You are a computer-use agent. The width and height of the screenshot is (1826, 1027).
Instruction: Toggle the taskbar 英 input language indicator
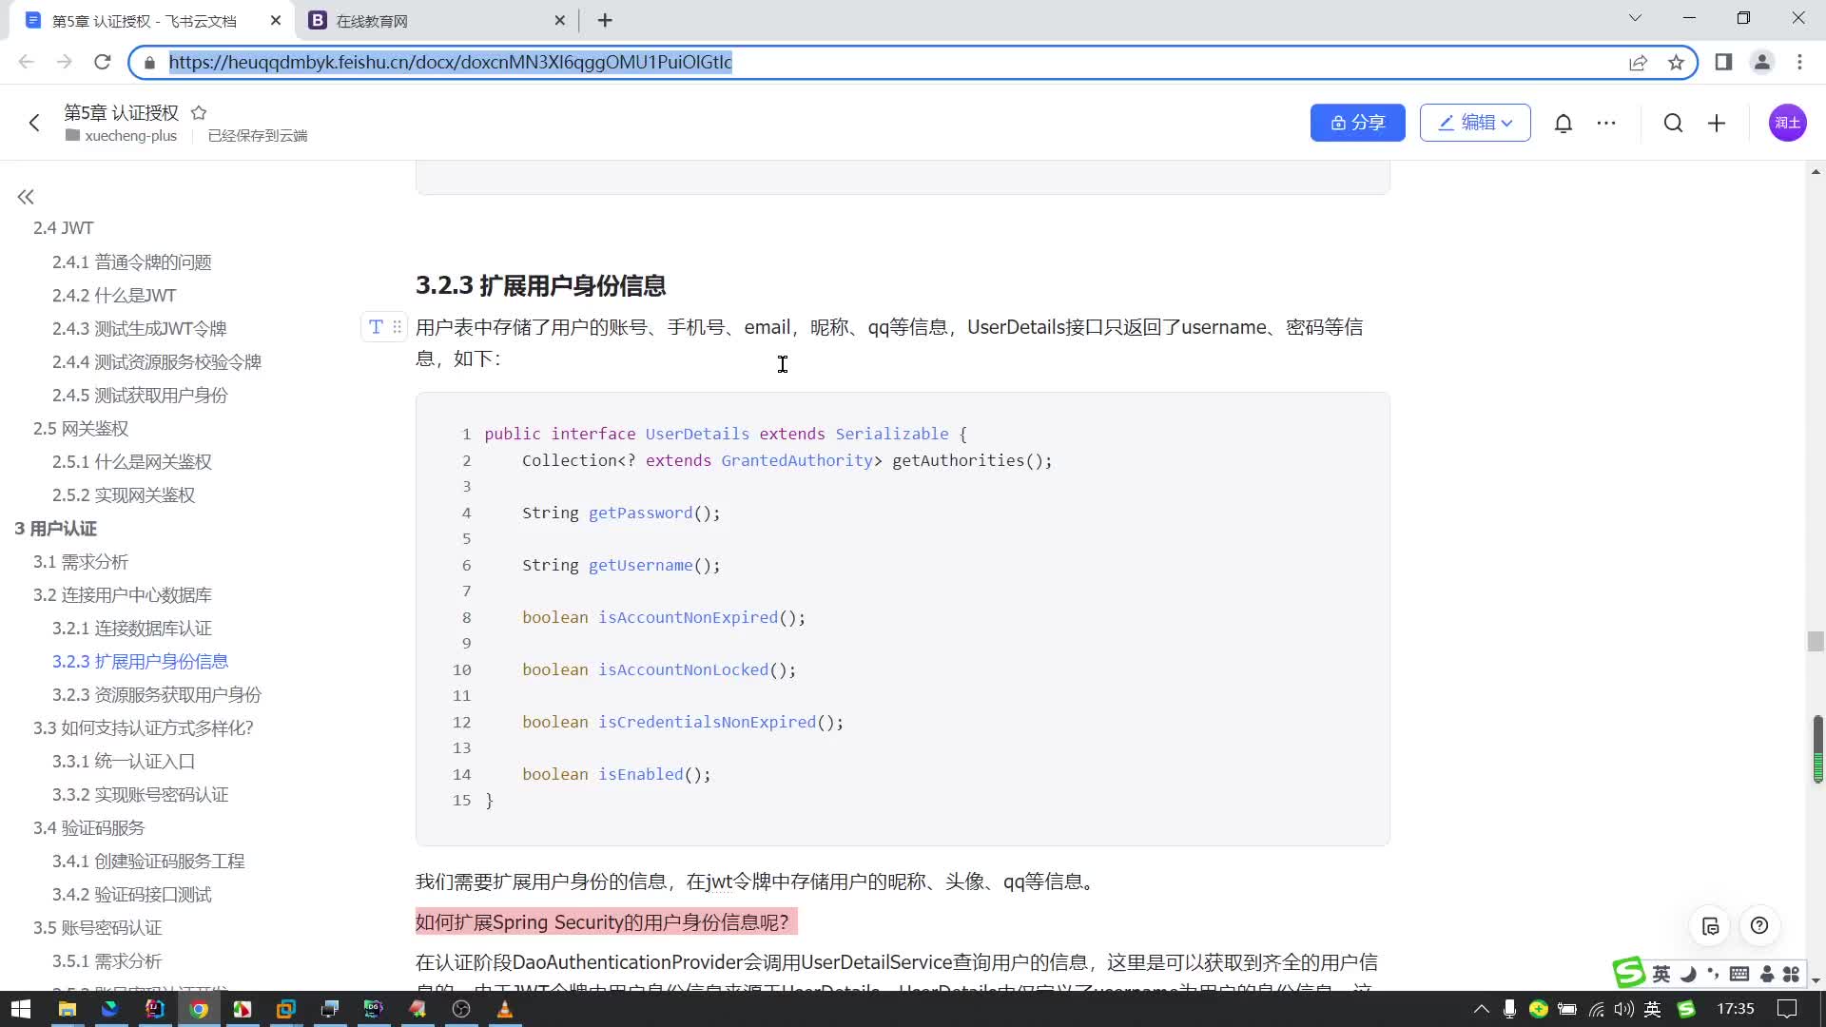[x=1653, y=1009]
